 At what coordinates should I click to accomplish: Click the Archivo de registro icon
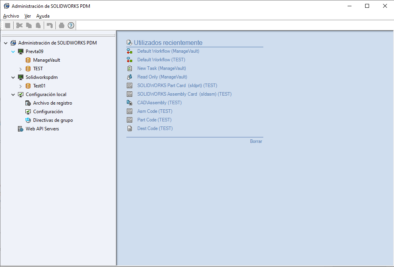(x=28, y=103)
